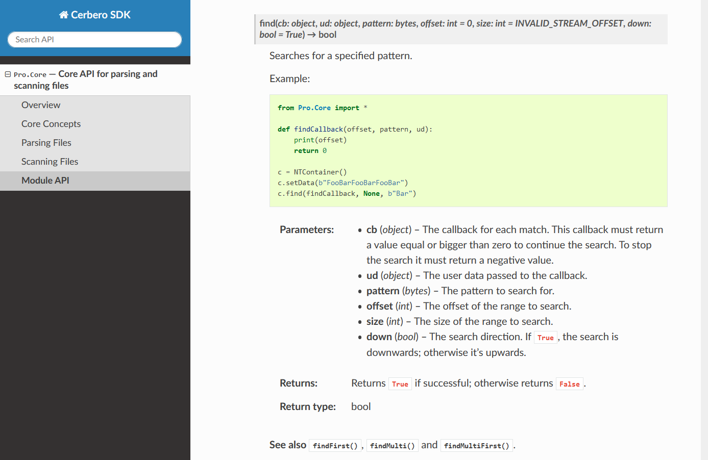Click the 'Returns:' heading
708x460 pixels.
(299, 383)
